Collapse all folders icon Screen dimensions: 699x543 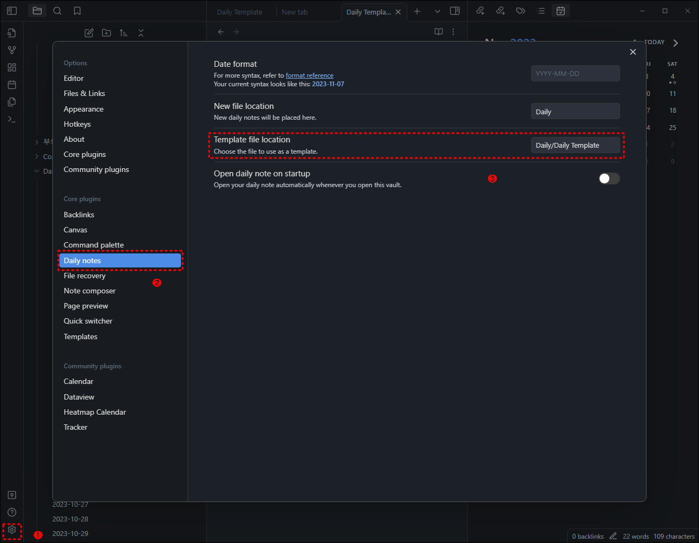[141, 33]
